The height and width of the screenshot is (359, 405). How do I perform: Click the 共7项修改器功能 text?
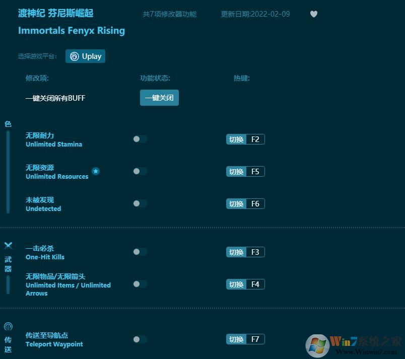tap(169, 14)
